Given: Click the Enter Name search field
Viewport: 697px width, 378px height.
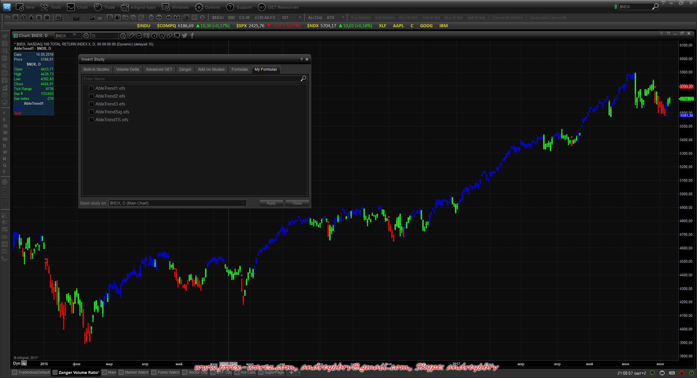Looking at the screenshot, I should (191, 79).
